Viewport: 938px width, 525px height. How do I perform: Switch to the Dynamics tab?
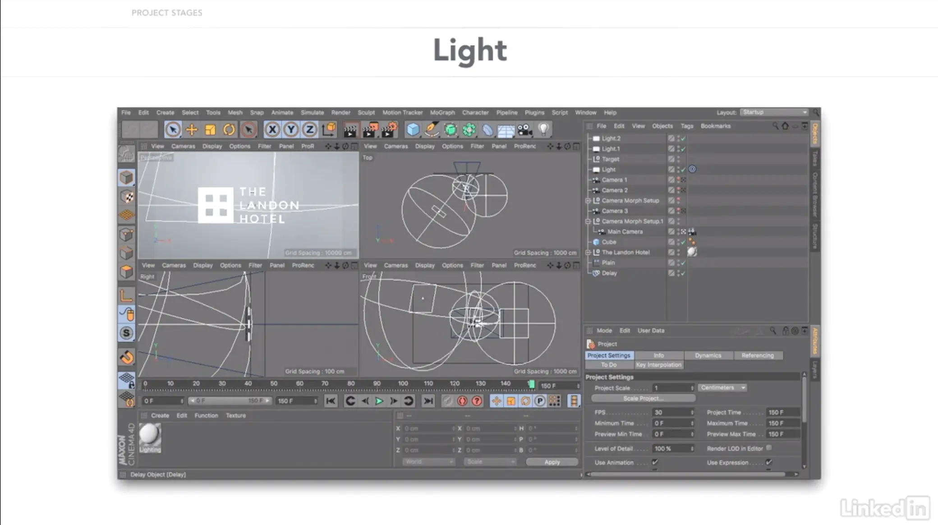(708, 355)
